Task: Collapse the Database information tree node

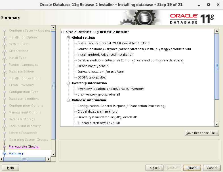Action: (x=68, y=100)
